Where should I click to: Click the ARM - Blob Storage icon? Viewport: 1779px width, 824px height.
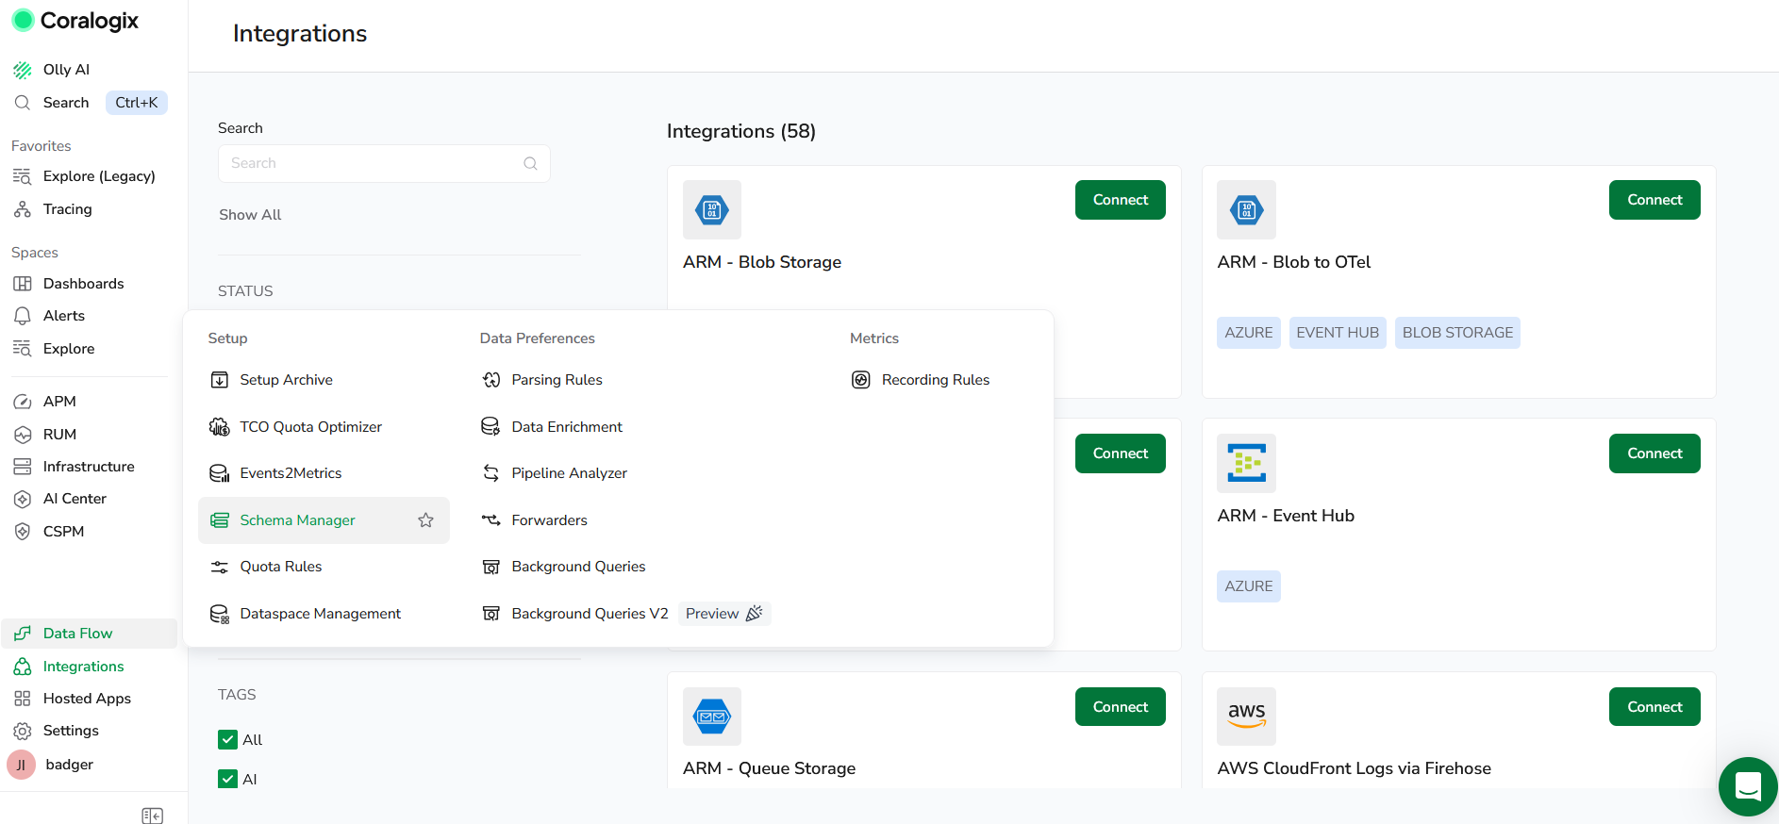[712, 209]
